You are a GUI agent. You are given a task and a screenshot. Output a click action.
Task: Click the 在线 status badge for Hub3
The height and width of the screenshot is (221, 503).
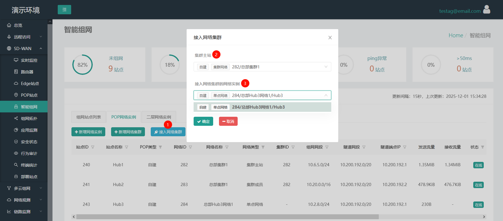(479, 205)
